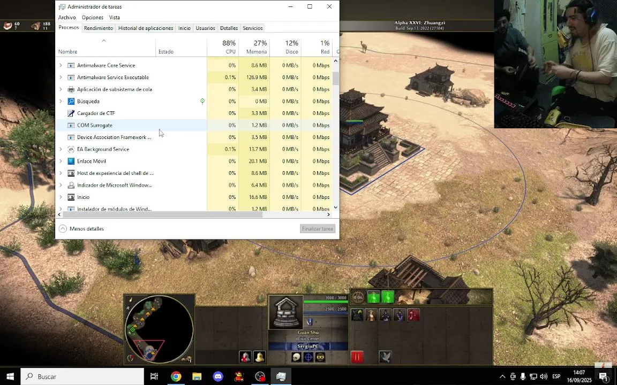617x385 pixels.
Task: Open Google Chrome from the taskbar
Action: (x=176, y=376)
